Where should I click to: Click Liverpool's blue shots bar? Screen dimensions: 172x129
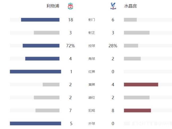[40, 20]
